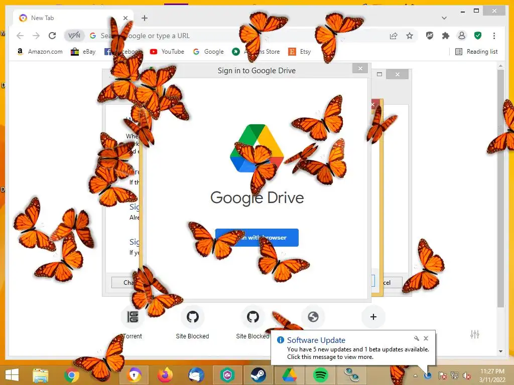This screenshot has width=514, height=385.
Task: Open the Amazon.com bookmark
Action: 39,52
